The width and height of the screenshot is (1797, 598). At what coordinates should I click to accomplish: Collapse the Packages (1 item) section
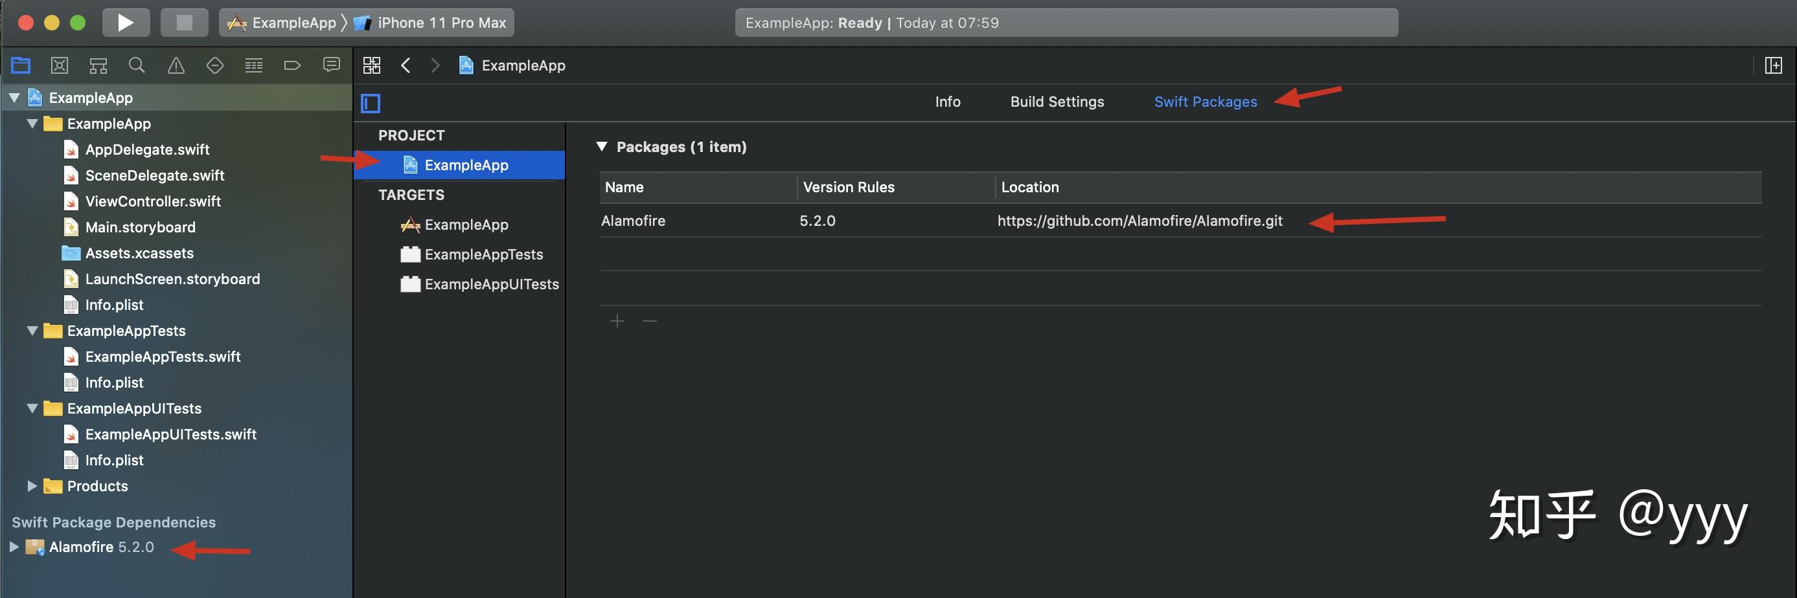click(x=601, y=146)
